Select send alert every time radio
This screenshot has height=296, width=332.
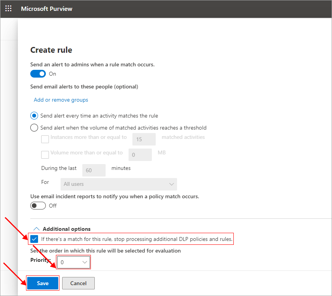(34, 116)
